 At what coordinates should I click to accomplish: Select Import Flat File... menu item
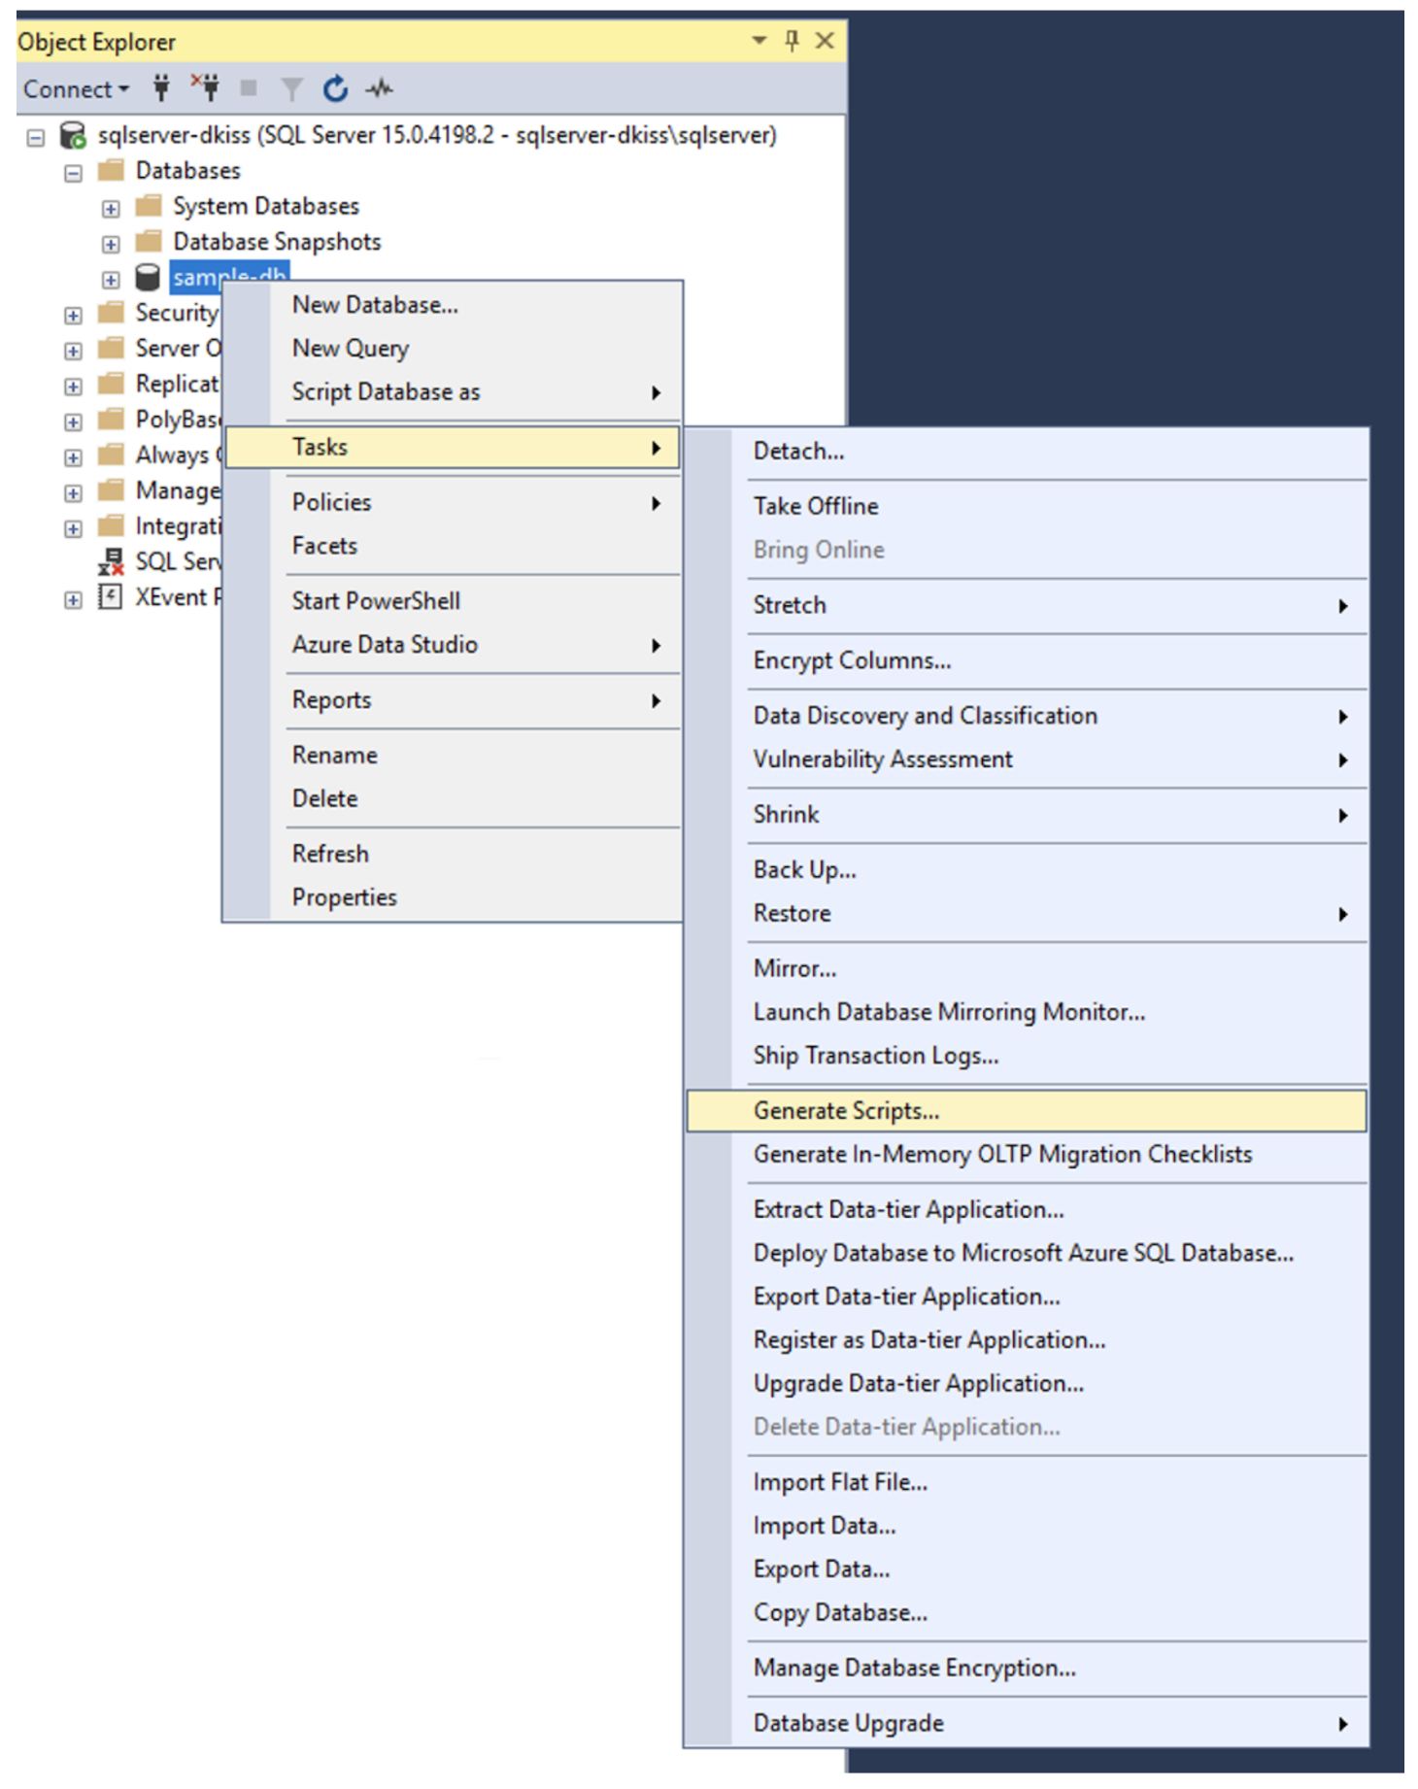pyautogui.click(x=1027, y=1482)
